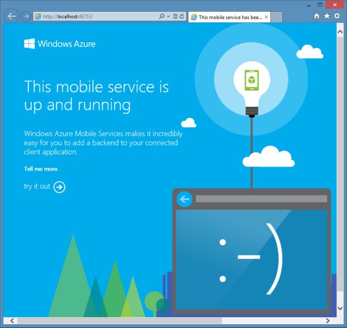Minimize the browser window
347x328 pixels.
(309, 5)
